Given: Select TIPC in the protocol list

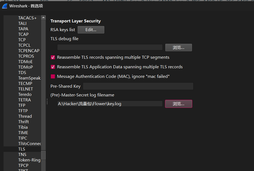Looking at the screenshot, I should (x=23, y=138).
